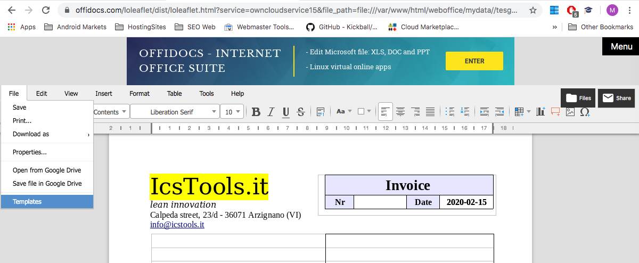Screen dimensions: 639x263
Task: Toggle bold formatting
Action: 256,112
